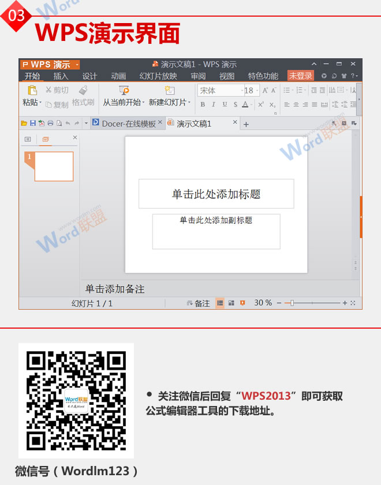Collapse the ribbon with the caret
The image size is (381, 485).
(314, 63)
